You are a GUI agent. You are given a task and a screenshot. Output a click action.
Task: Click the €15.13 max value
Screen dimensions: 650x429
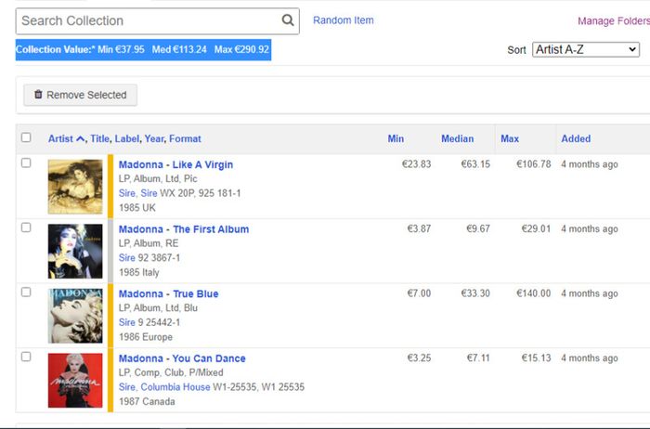click(536, 358)
